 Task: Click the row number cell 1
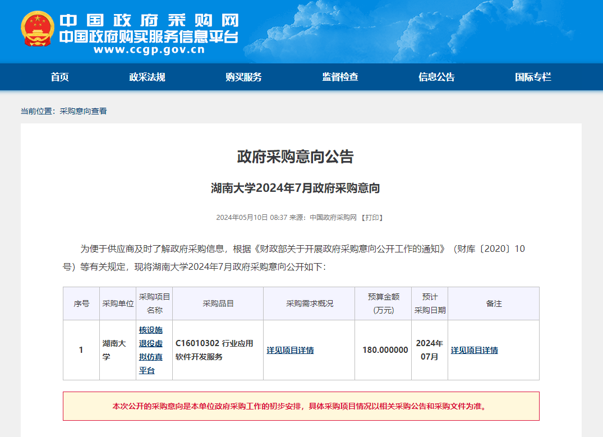[81, 350]
